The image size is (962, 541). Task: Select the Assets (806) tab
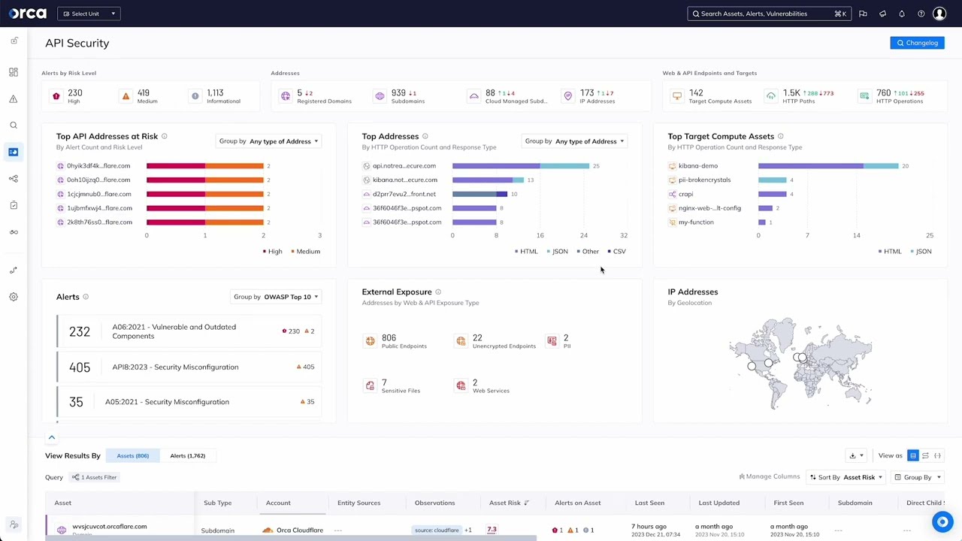132,455
